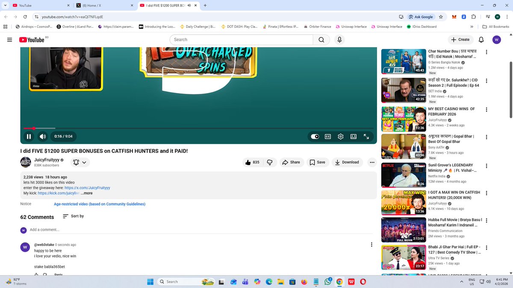Screen dimensions: 513x288
Task: Click the browser address bar URL
Action: 73,17
